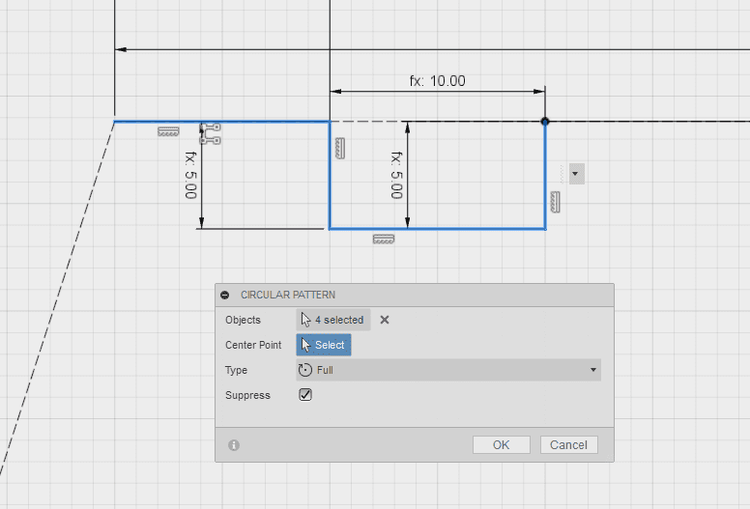Open the small dropdown arrow right of the rectangle
750x509 pixels.
[x=576, y=174]
